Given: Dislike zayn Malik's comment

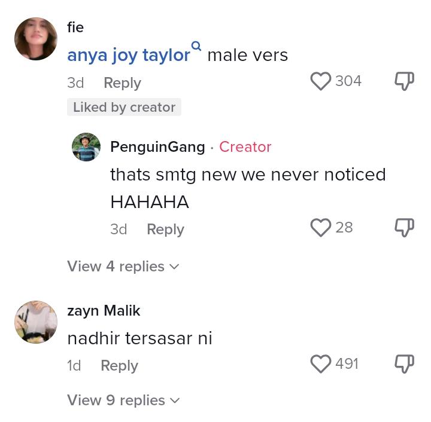Looking at the screenshot, I should click(404, 363).
